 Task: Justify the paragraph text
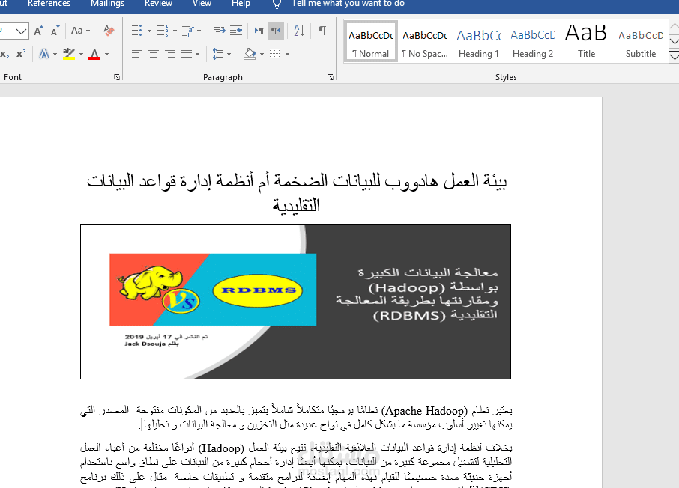(x=187, y=54)
